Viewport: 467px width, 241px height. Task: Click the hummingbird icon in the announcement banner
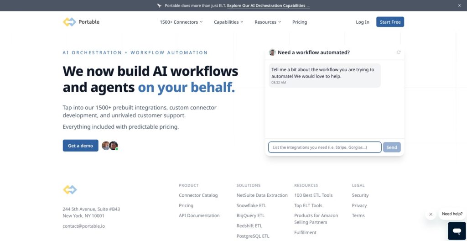pos(159,5)
